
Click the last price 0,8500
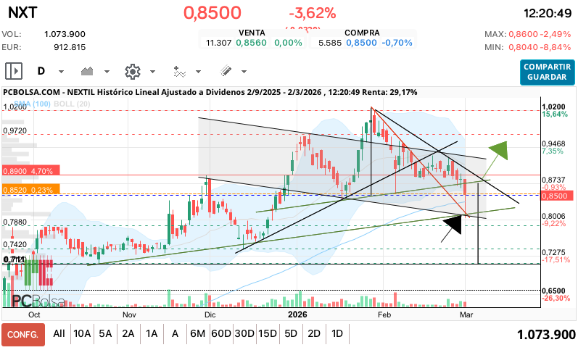coord(212,13)
